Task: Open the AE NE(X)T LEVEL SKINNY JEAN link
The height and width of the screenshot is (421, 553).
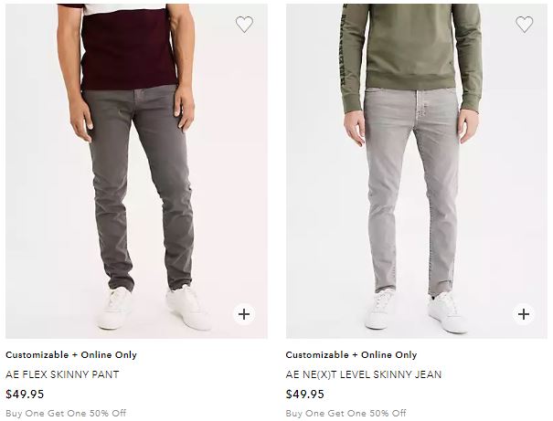Action: [x=364, y=374]
